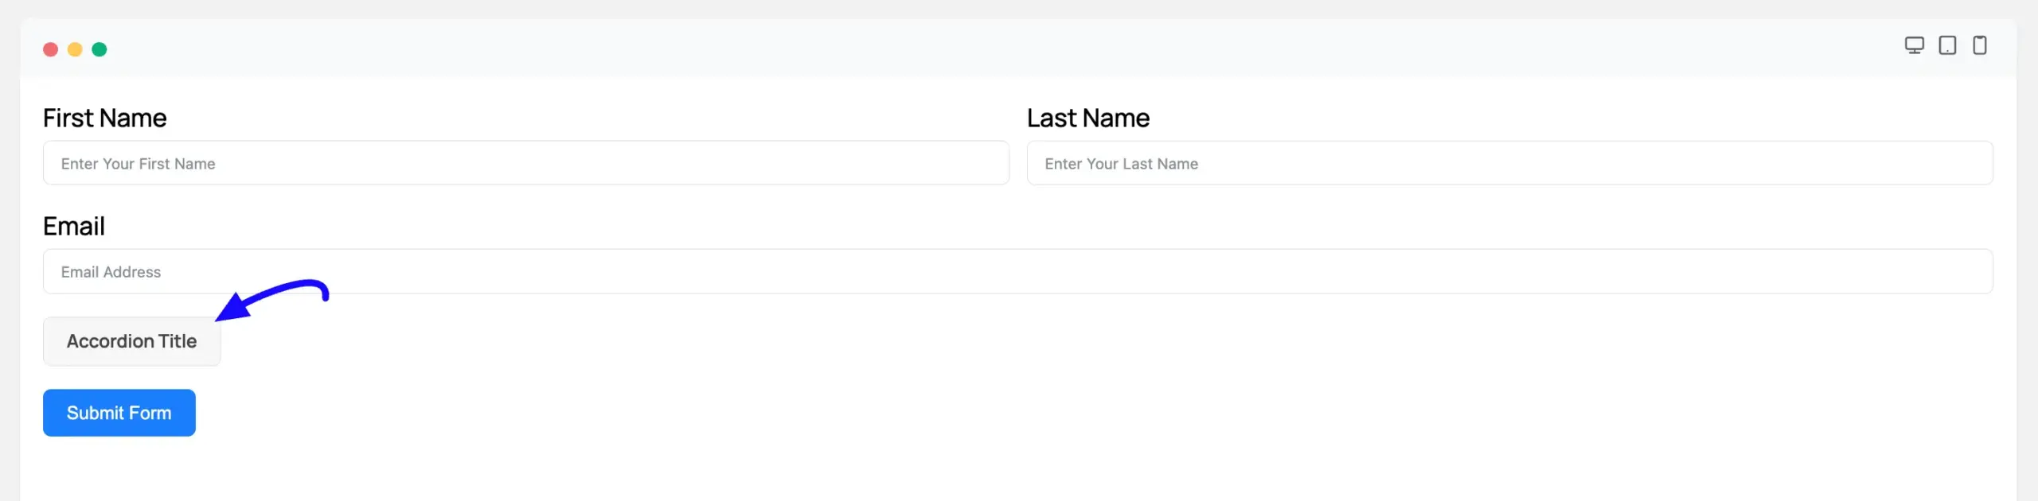Click the First Name label

click(x=104, y=118)
